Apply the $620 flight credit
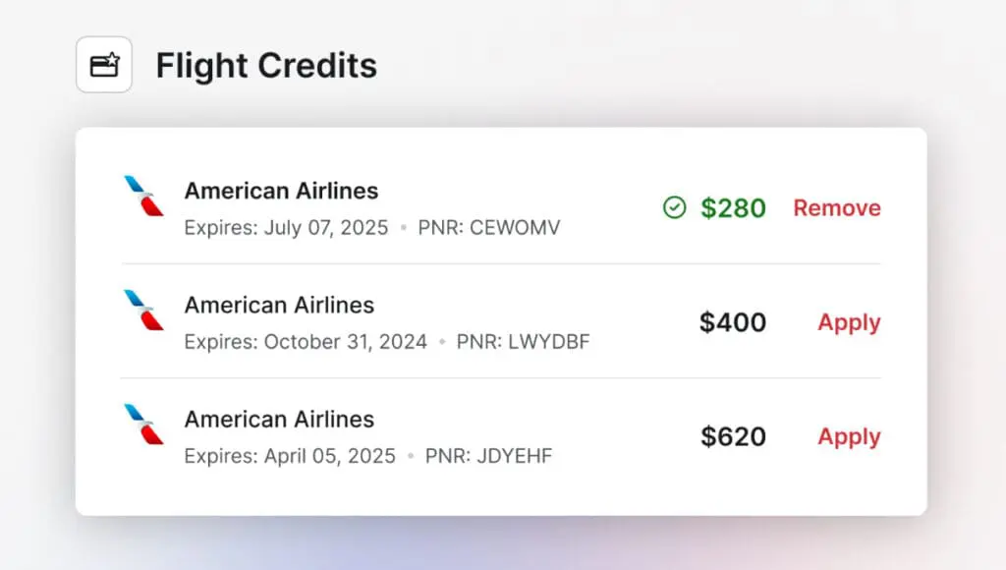1006x570 pixels. click(849, 436)
